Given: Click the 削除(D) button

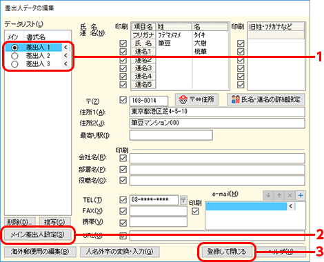Looking at the screenshot, I should coord(20,222).
